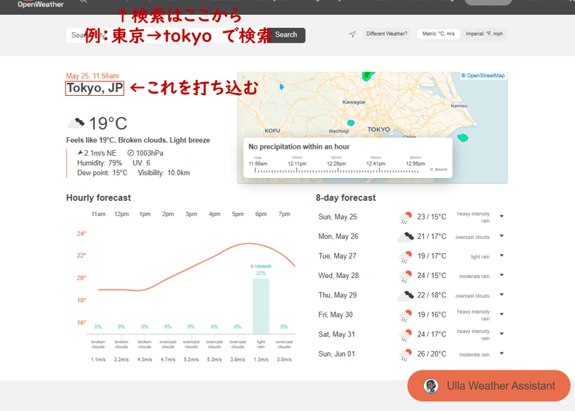Image resolution: width=575 pixels, height=411 pixels.
Task: Click into the Search city field
Action: (167, 35)
